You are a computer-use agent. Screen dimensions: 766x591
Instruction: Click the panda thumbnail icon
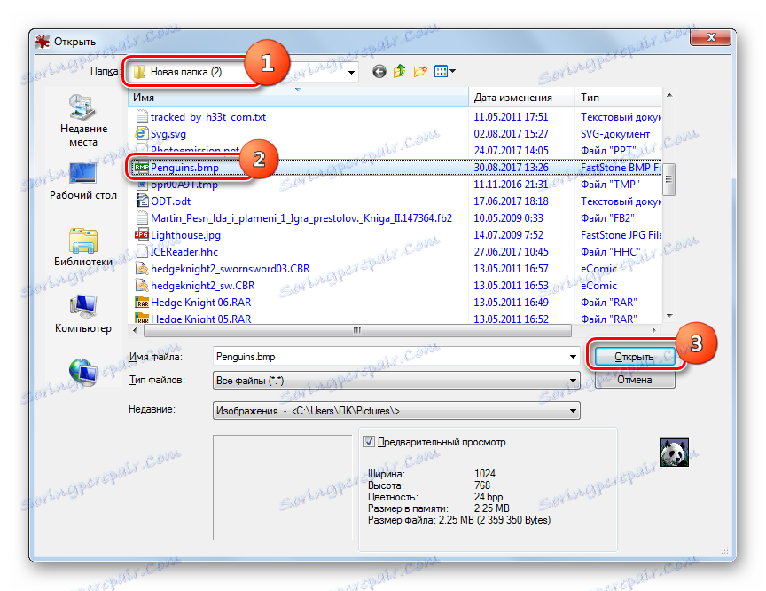click(x=674, y=453)
